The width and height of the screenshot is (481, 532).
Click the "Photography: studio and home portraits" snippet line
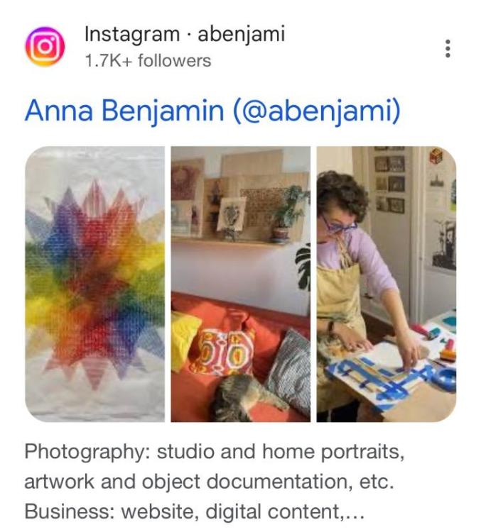click(215, 453)
